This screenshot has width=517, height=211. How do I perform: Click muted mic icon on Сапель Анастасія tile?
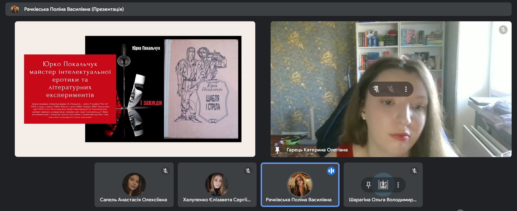coord(165,171)
